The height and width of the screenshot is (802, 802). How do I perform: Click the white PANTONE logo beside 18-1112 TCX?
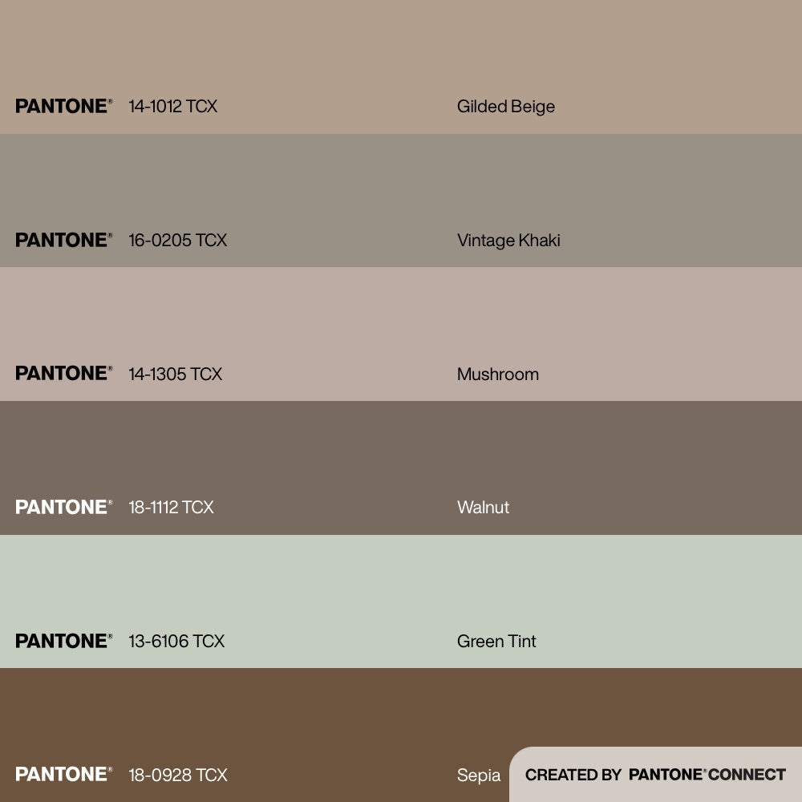pyautogui.click(x=63, y=507)
